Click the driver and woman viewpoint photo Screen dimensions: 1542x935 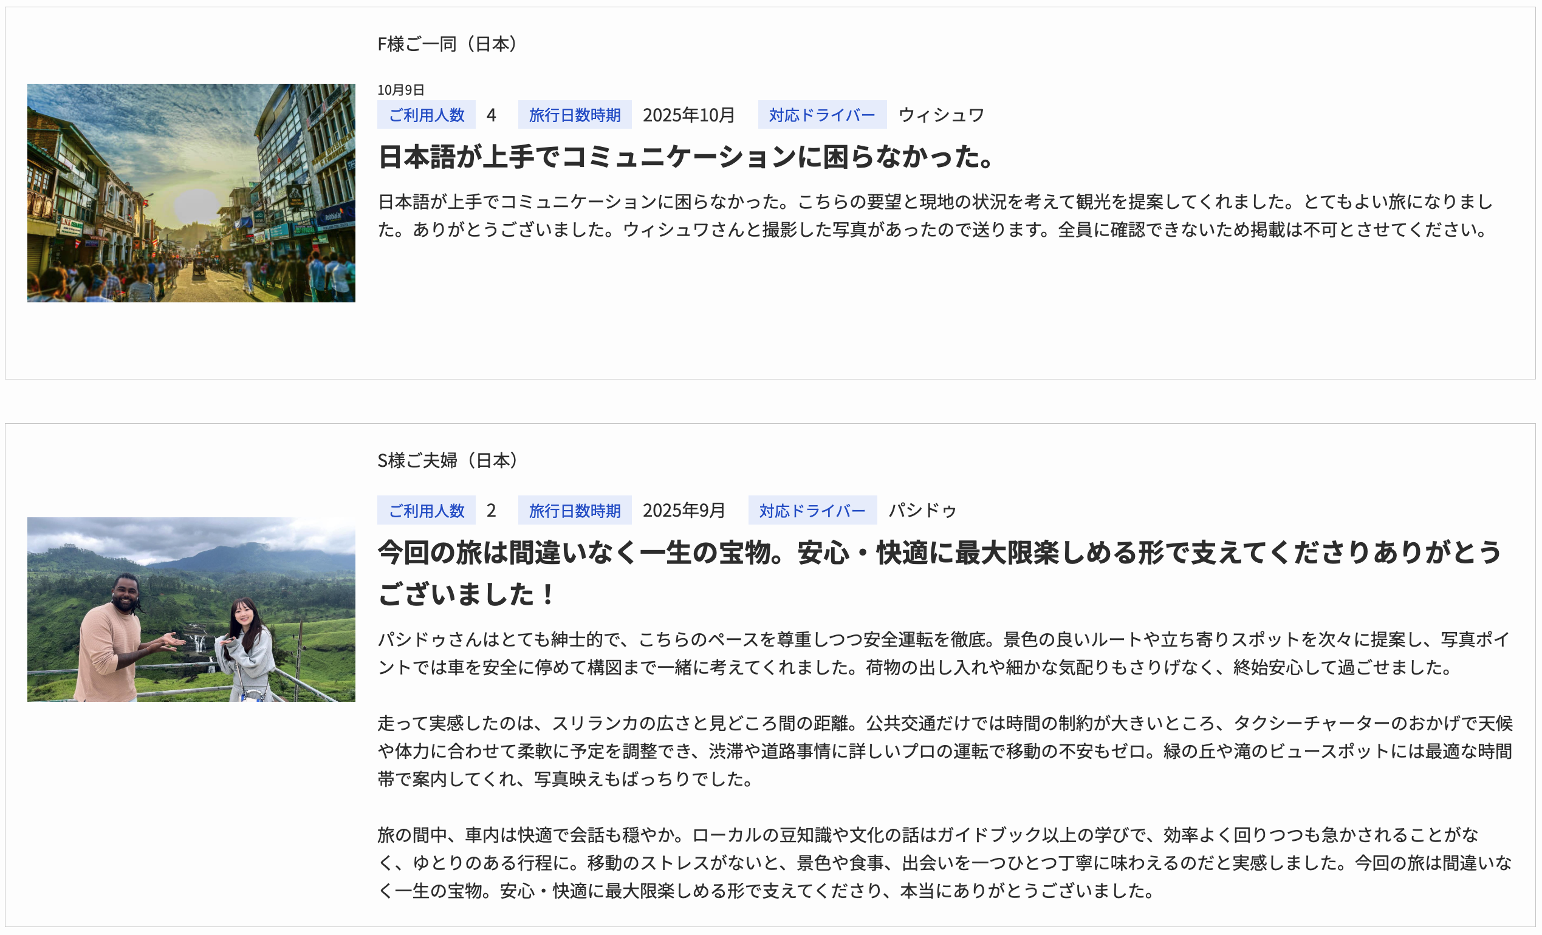pyautogui.click(x=191, y=608)
